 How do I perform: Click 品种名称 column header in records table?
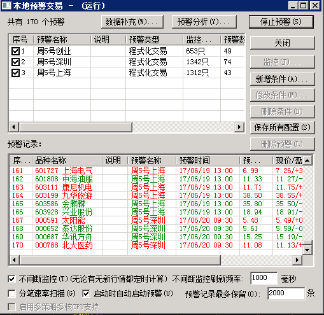[67, 160]
